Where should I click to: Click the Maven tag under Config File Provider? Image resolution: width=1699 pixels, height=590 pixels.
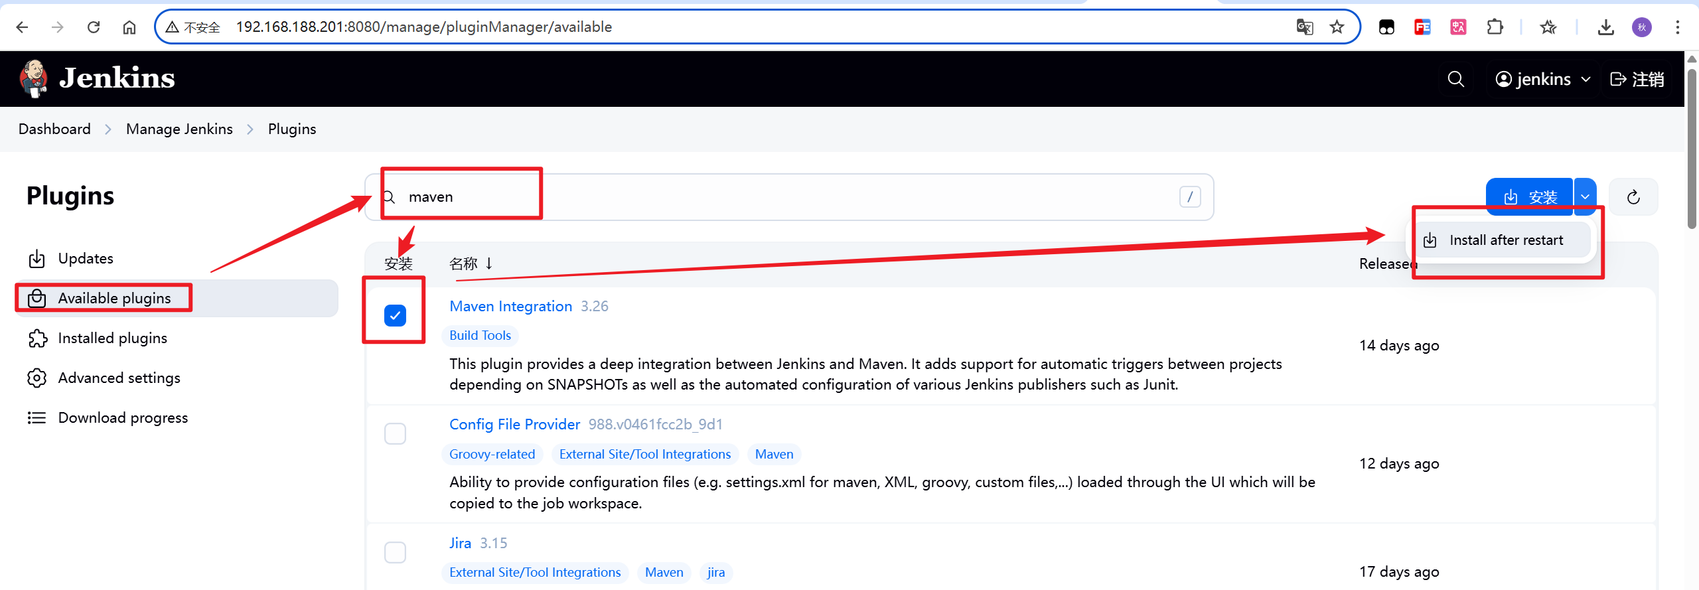click(x=774, y=455)
